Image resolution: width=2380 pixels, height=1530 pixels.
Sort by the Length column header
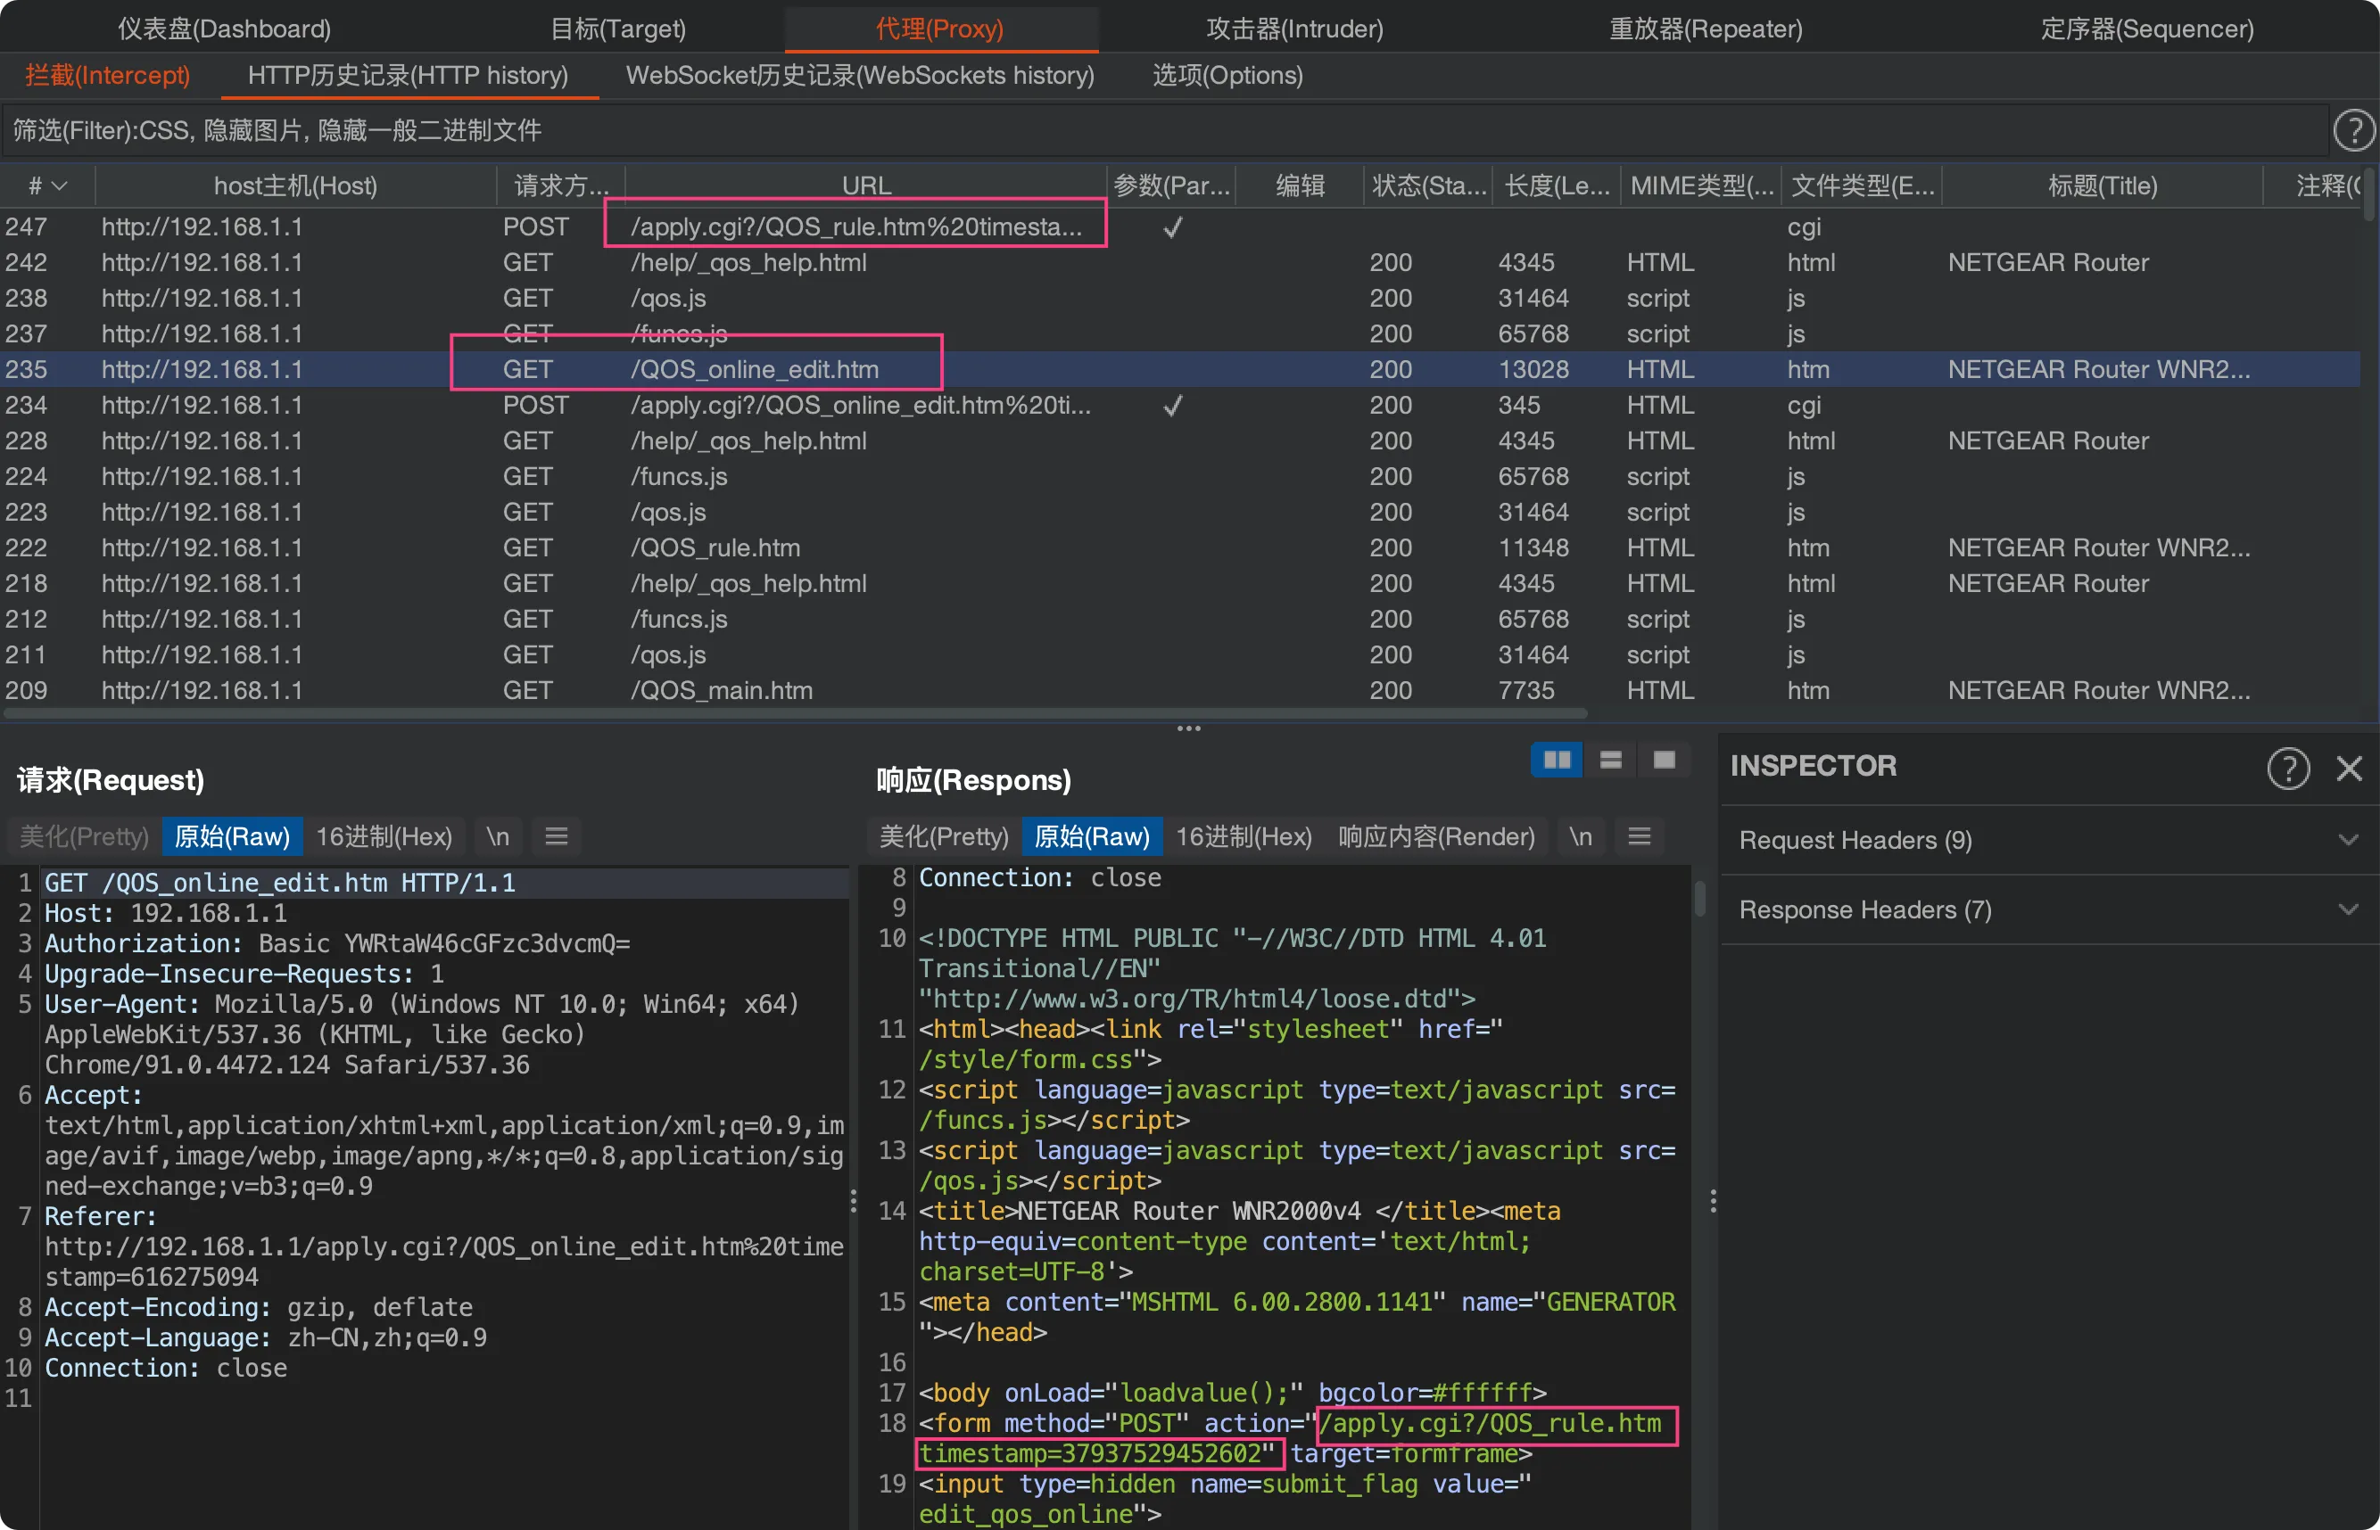coord(1558,185)
